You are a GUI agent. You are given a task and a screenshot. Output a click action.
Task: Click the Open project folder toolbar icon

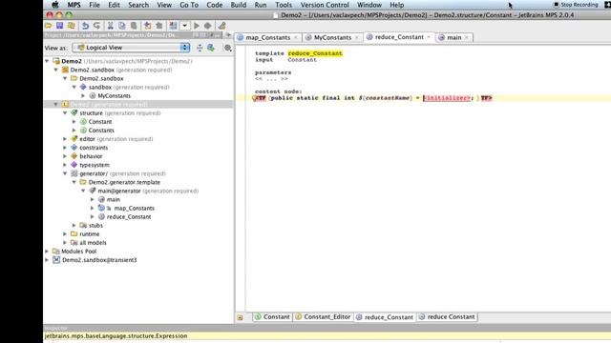coord(49,26)
